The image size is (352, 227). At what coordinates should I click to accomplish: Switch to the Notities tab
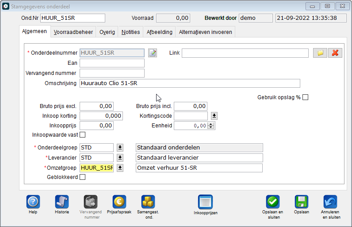point(130,32)
